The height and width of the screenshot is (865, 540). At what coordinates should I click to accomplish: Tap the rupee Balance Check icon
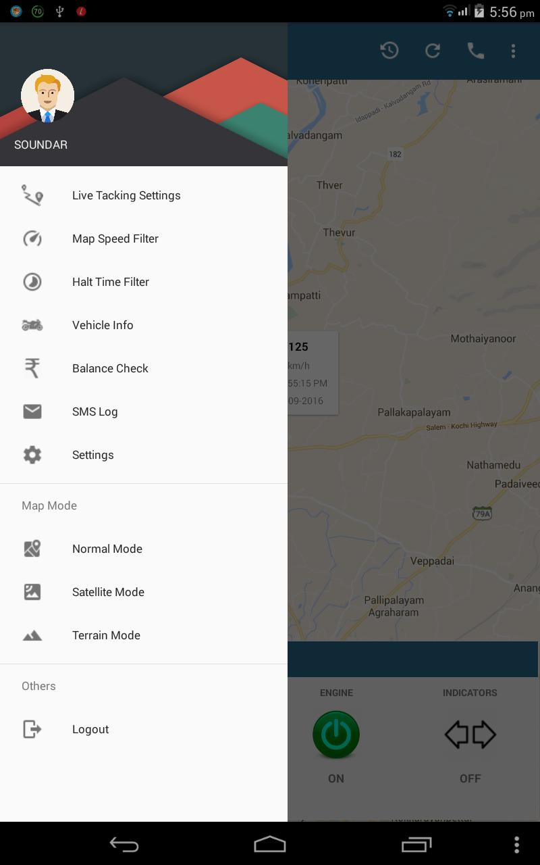click(32, 368)
